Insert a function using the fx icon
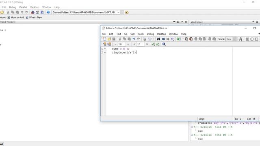This screenshot has height=146, width=260. point(240,39)
